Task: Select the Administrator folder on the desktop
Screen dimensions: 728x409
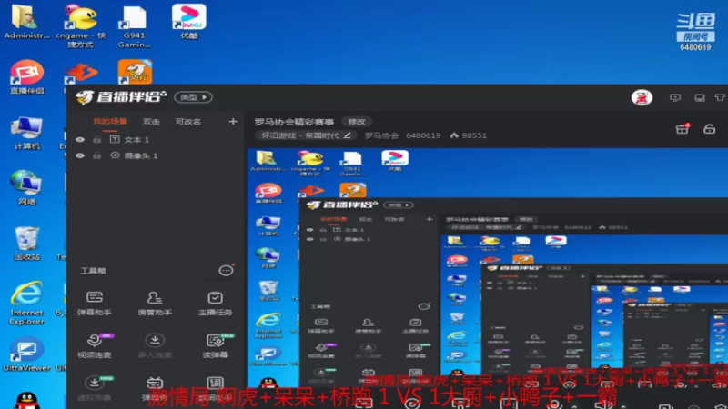Action: tap(27, 21)
